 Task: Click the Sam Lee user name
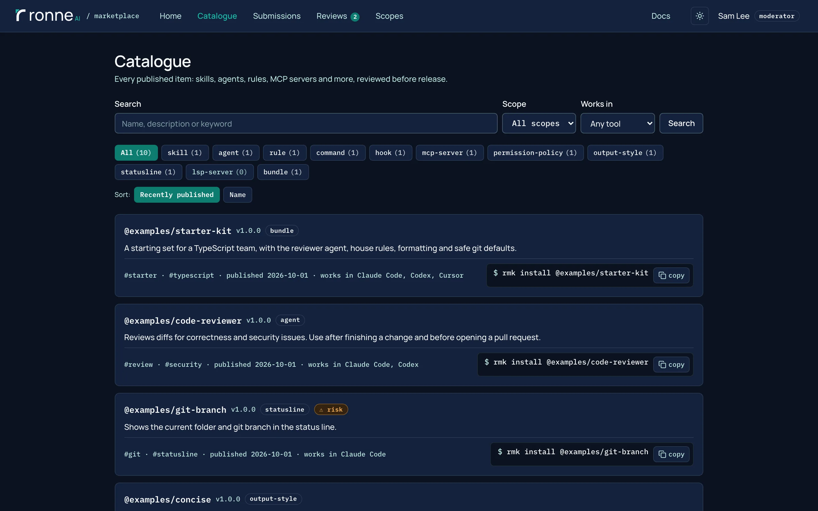(x=733, y=16)
